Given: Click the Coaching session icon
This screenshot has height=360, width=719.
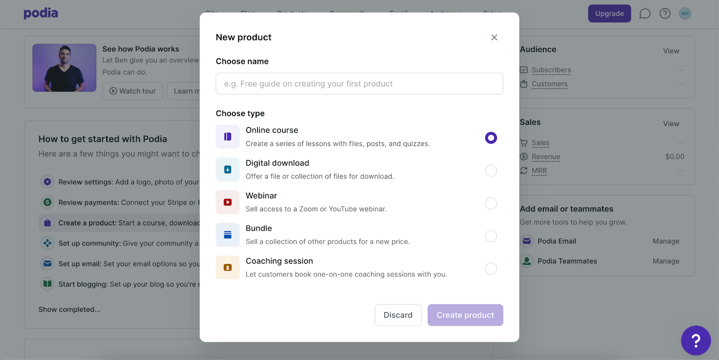Looking at the screenshot, I should coord(227,268).
